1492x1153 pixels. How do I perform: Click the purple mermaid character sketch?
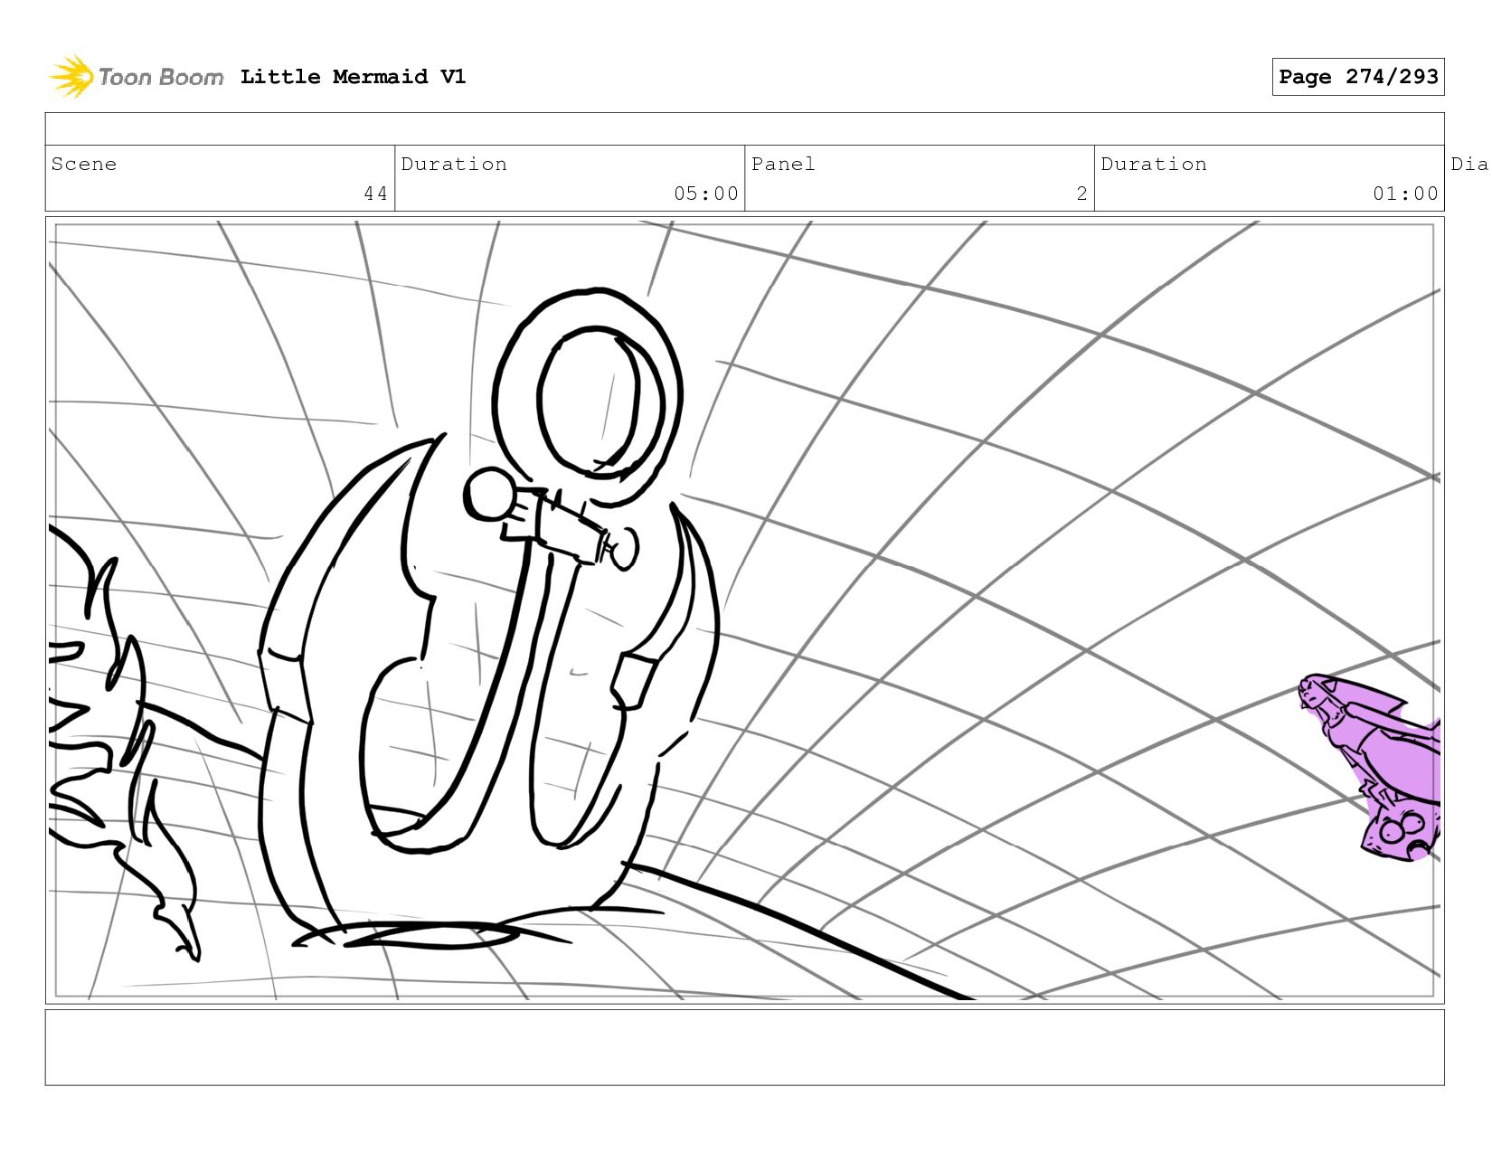(1370, 767)
